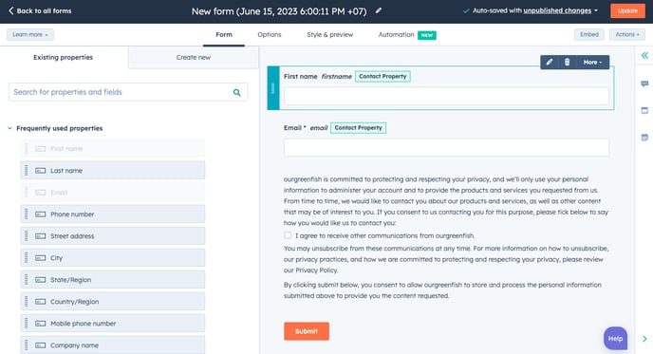653x354 pixels.
Task: Click the unpublished changes link
Action: (x=557, y=10)
